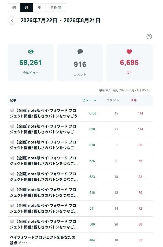163x247 pixels.
Task: Toggle sort arrow next to ビュー column
Action: pyautogui.click(x=95, y=100)
